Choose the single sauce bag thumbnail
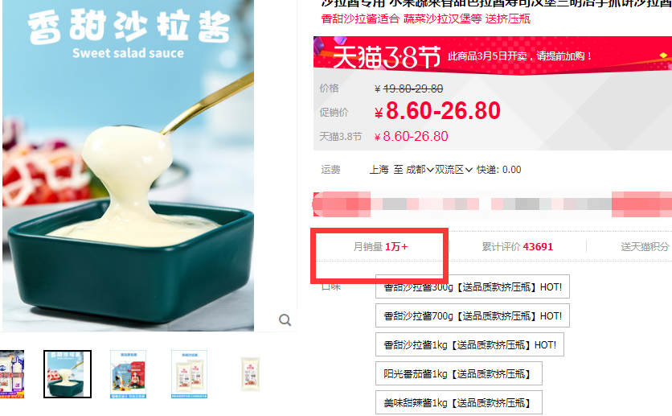 click(250, 374)
